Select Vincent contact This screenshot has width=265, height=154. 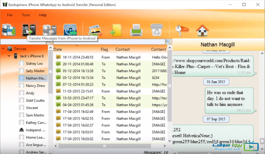click(32, 108)
